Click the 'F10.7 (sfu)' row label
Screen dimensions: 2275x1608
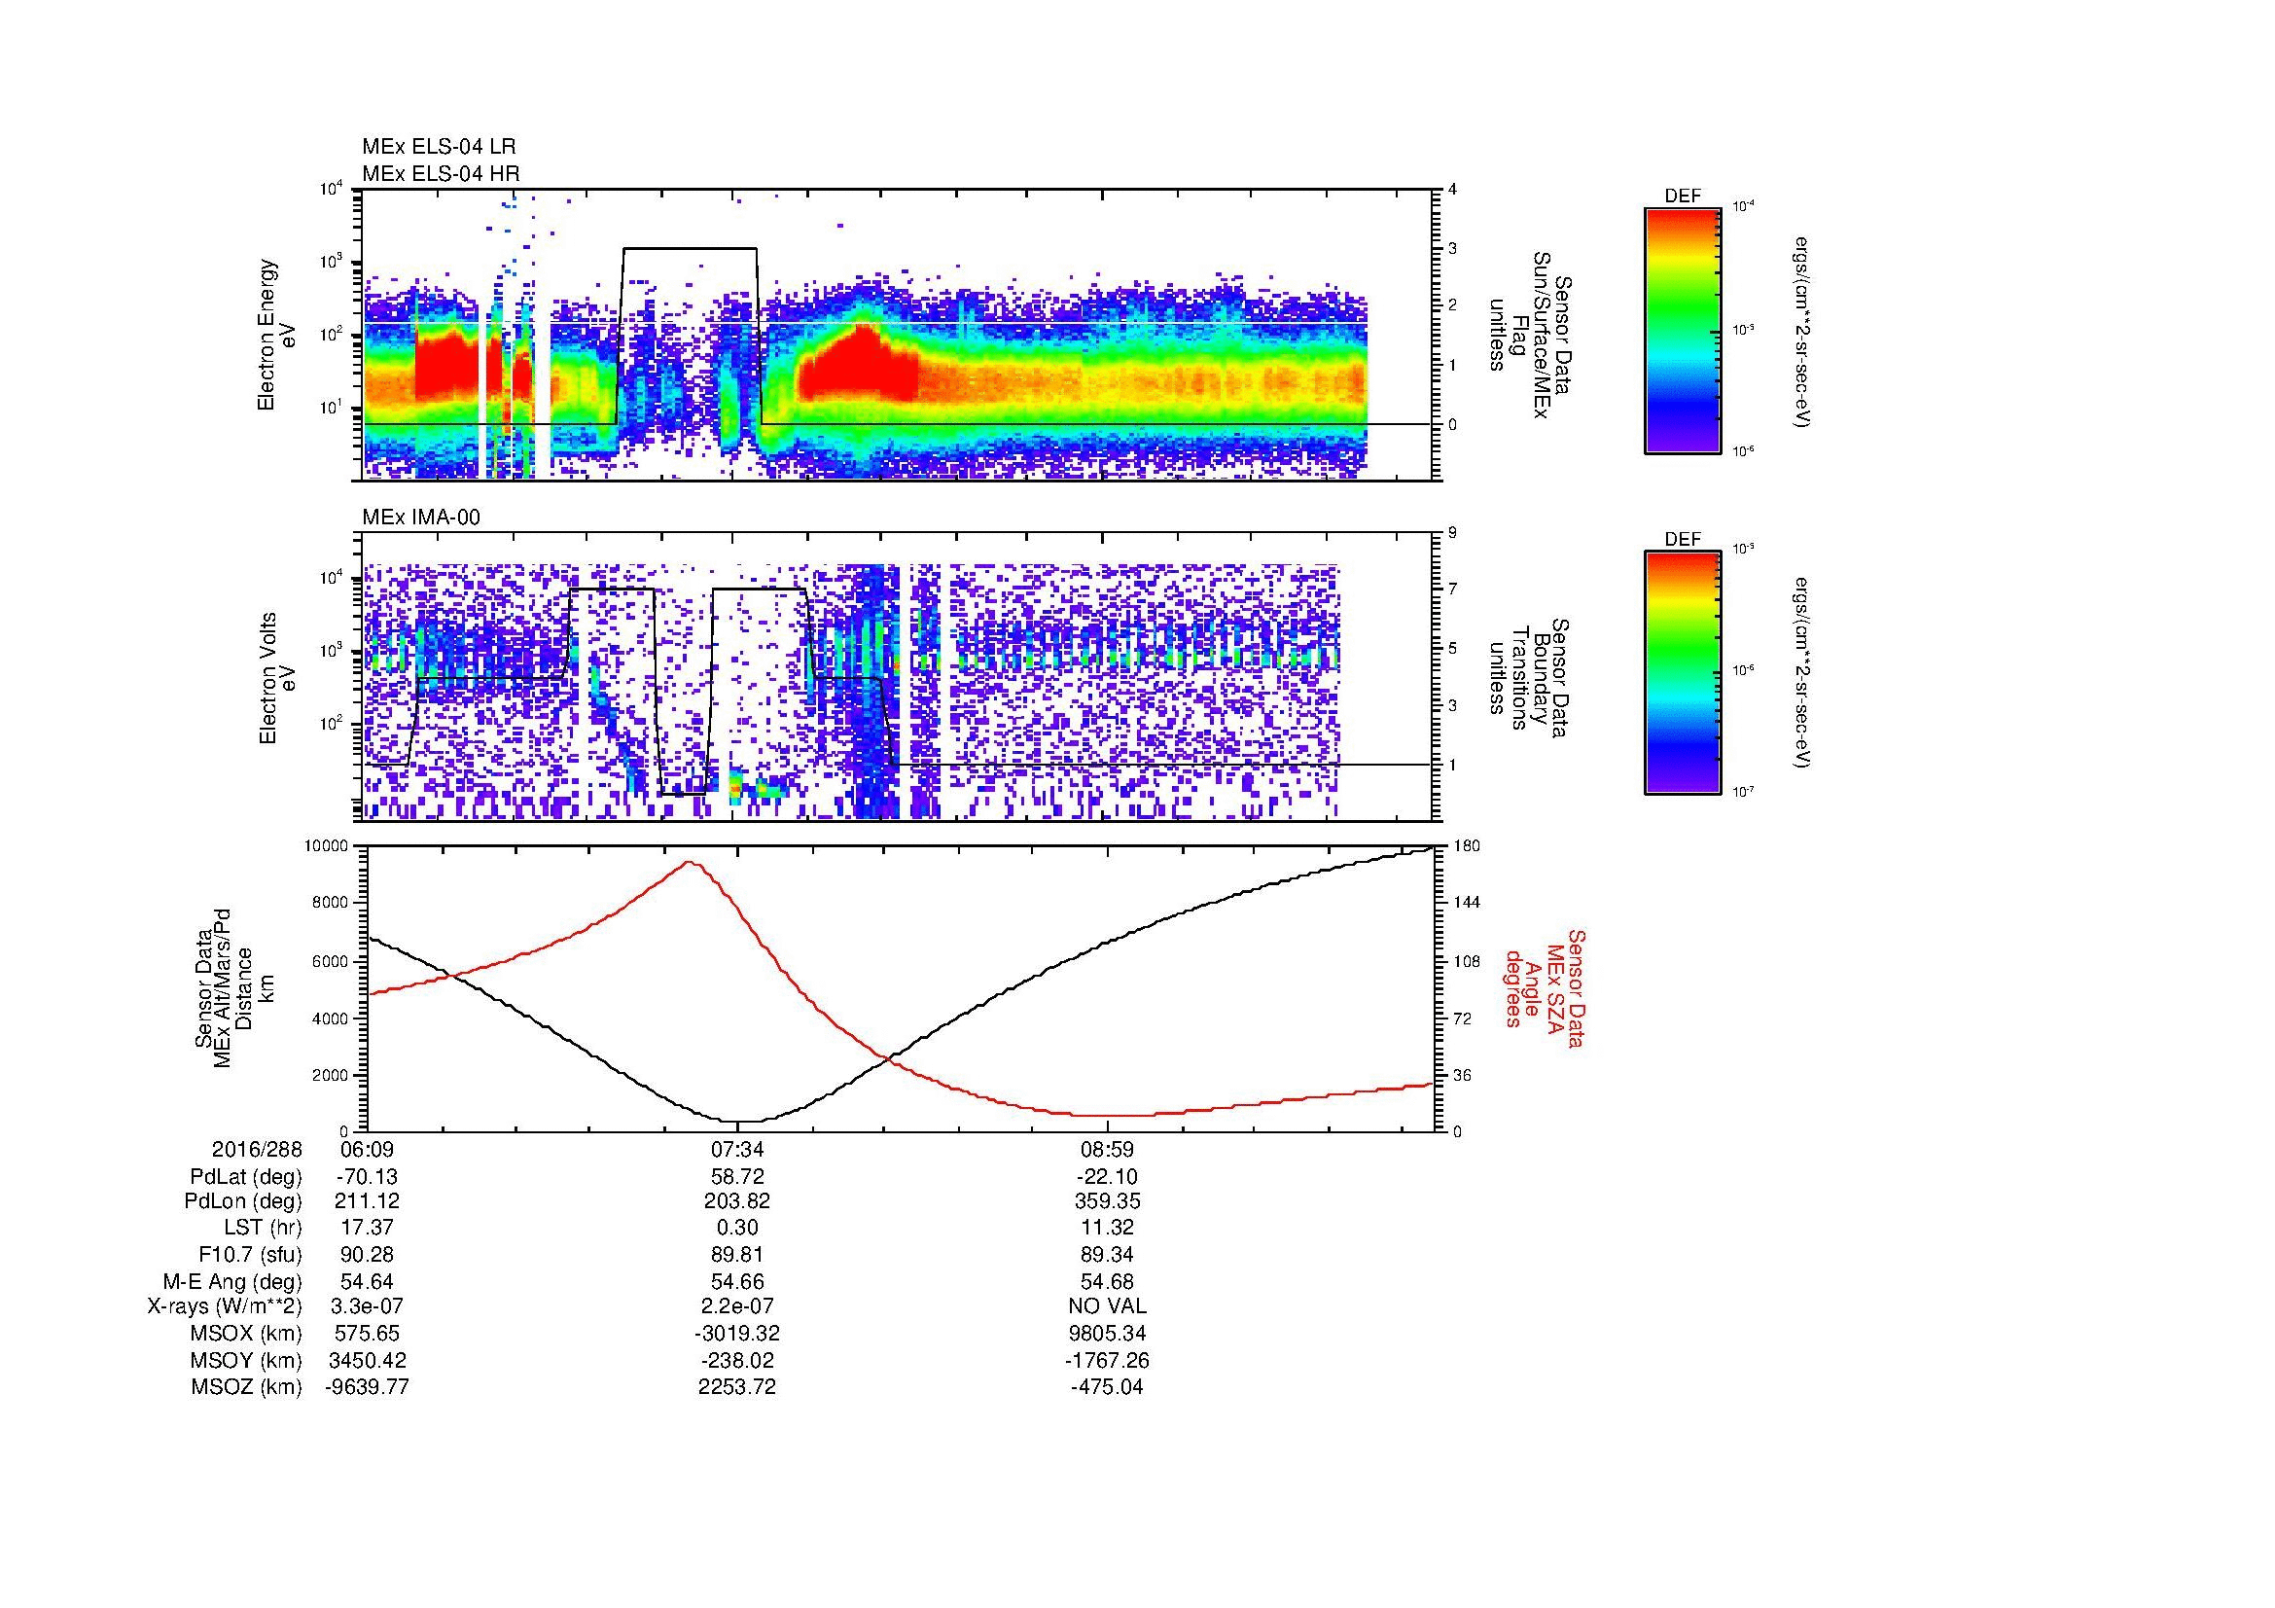[x=250, y=1254]
